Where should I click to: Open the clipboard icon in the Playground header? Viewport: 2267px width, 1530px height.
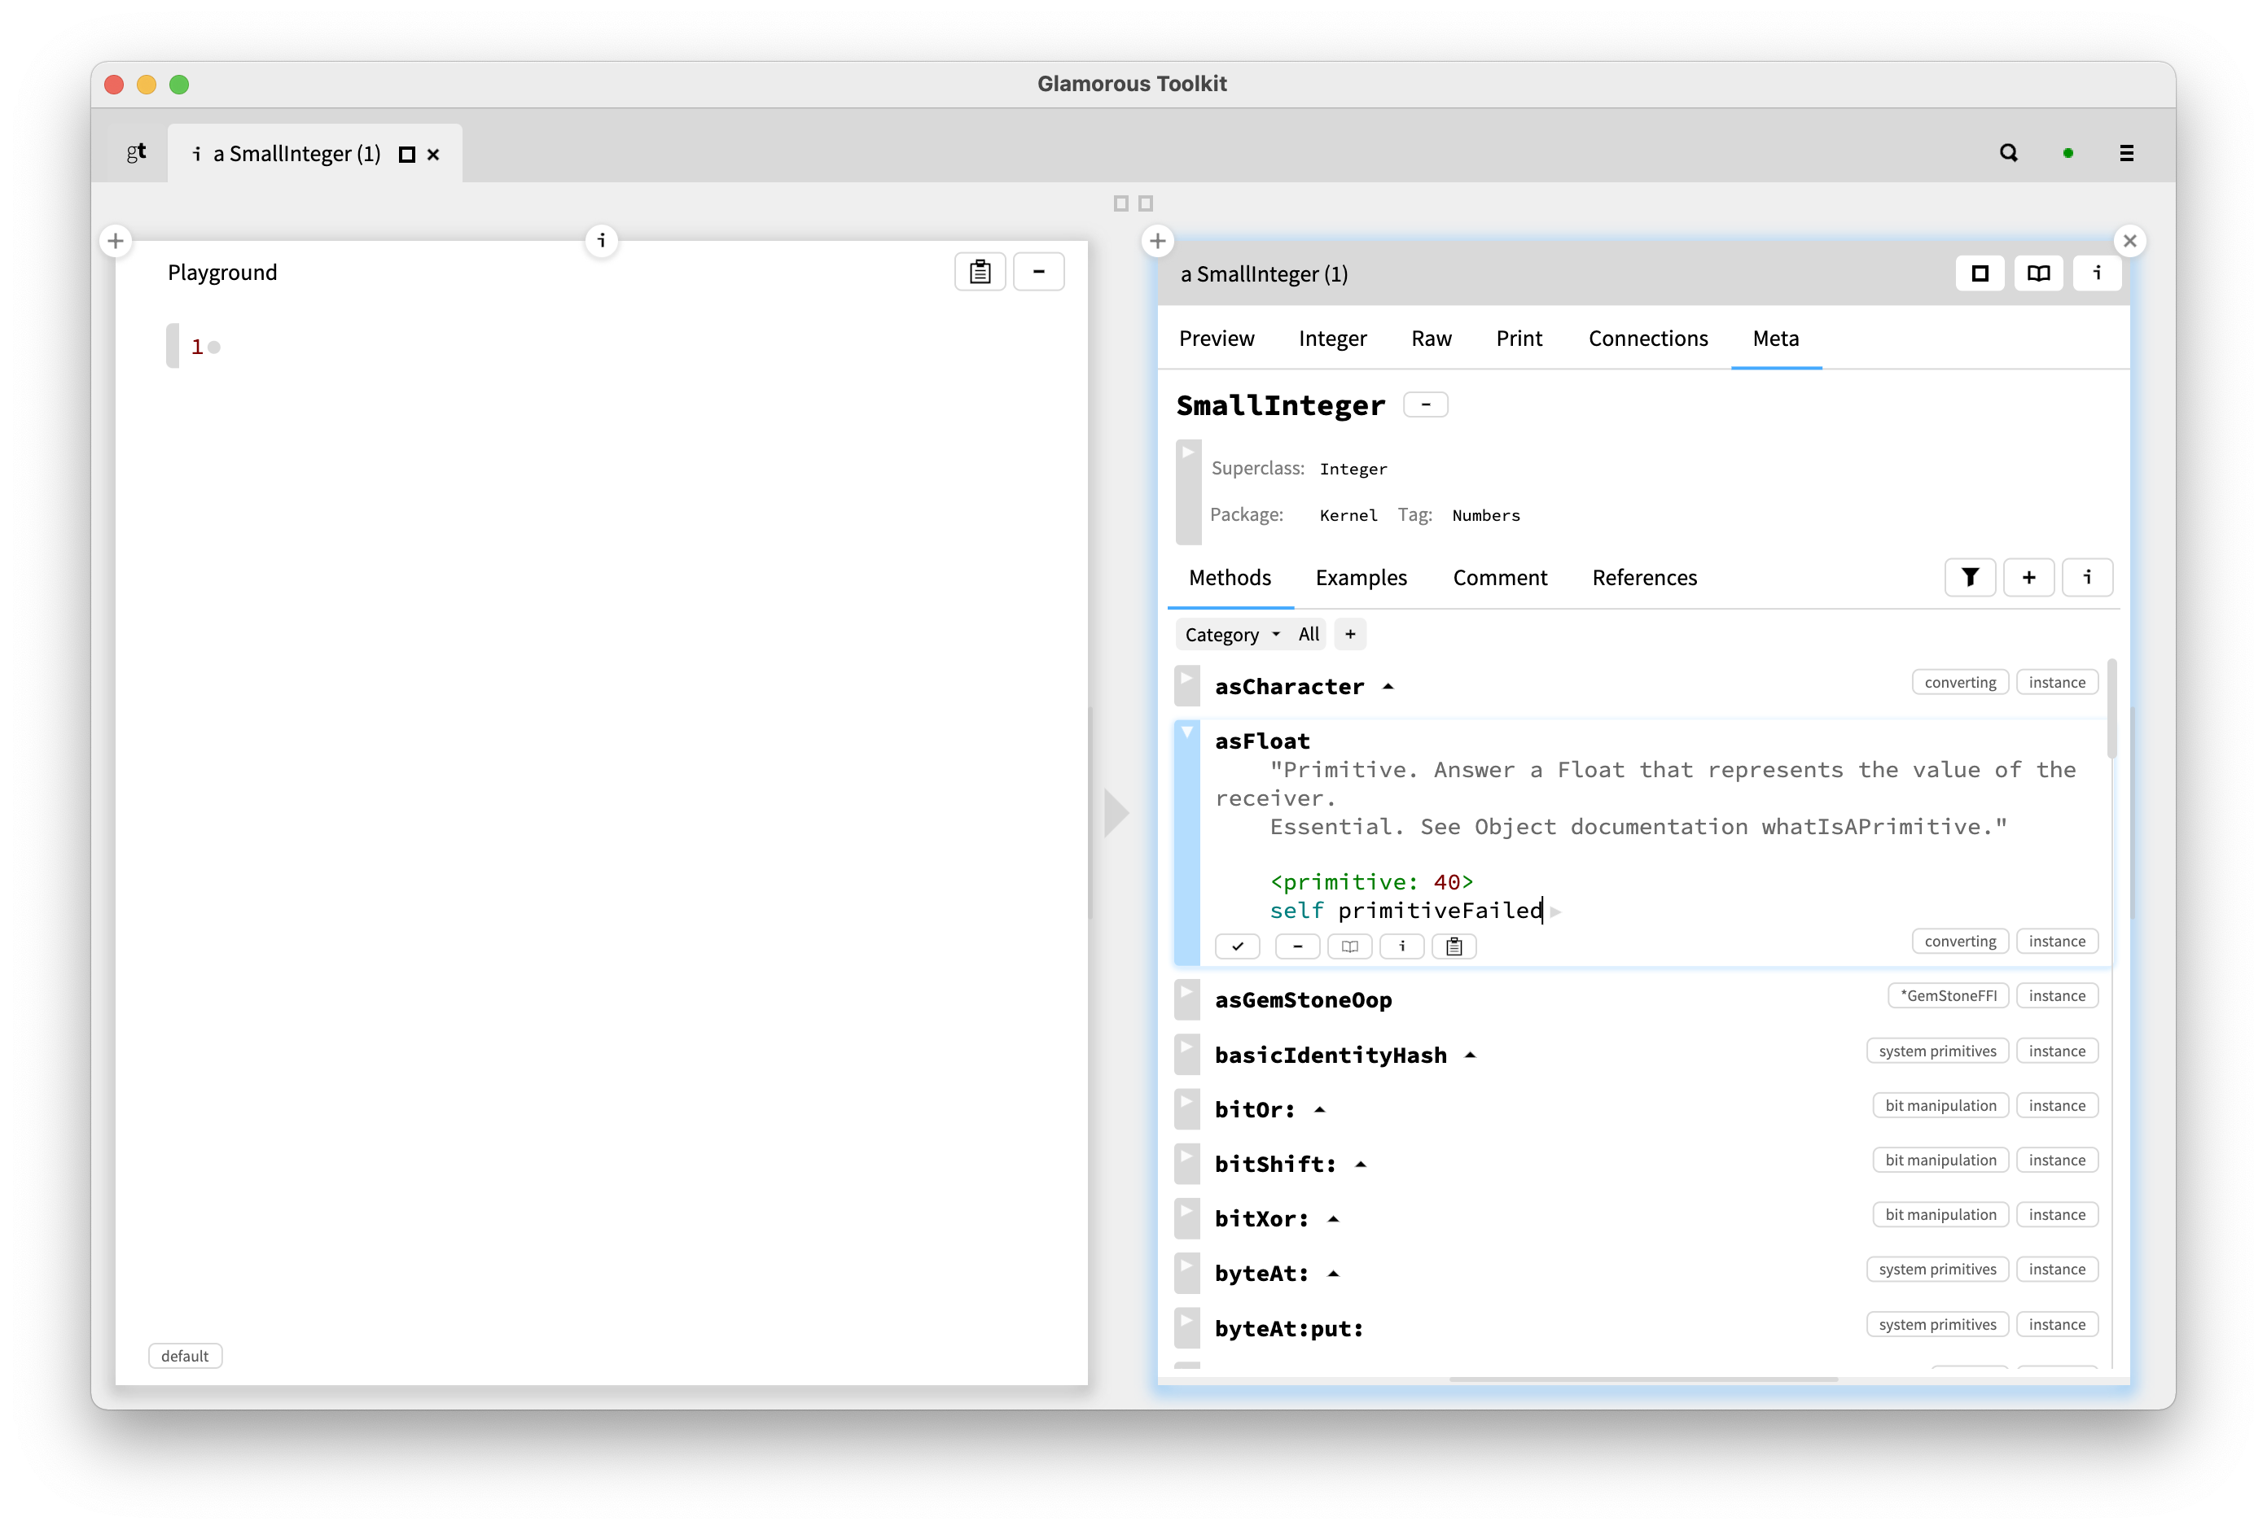click(980, 271)
